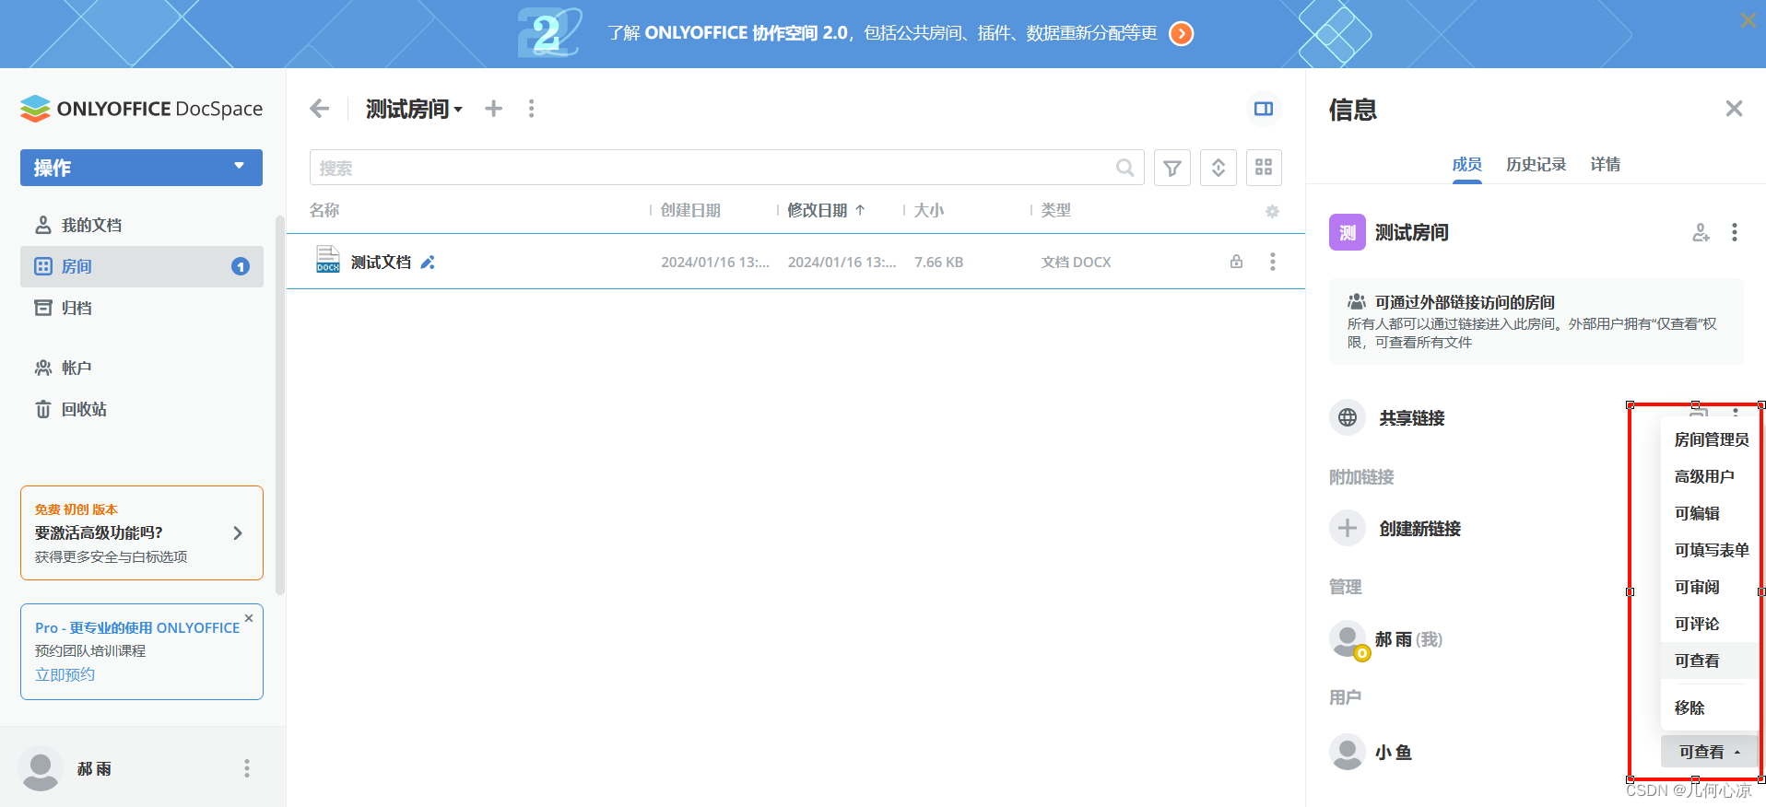1766x807 pixels.
Task: Click 创建新链接 label
Action: click(x=1419, y=529)
